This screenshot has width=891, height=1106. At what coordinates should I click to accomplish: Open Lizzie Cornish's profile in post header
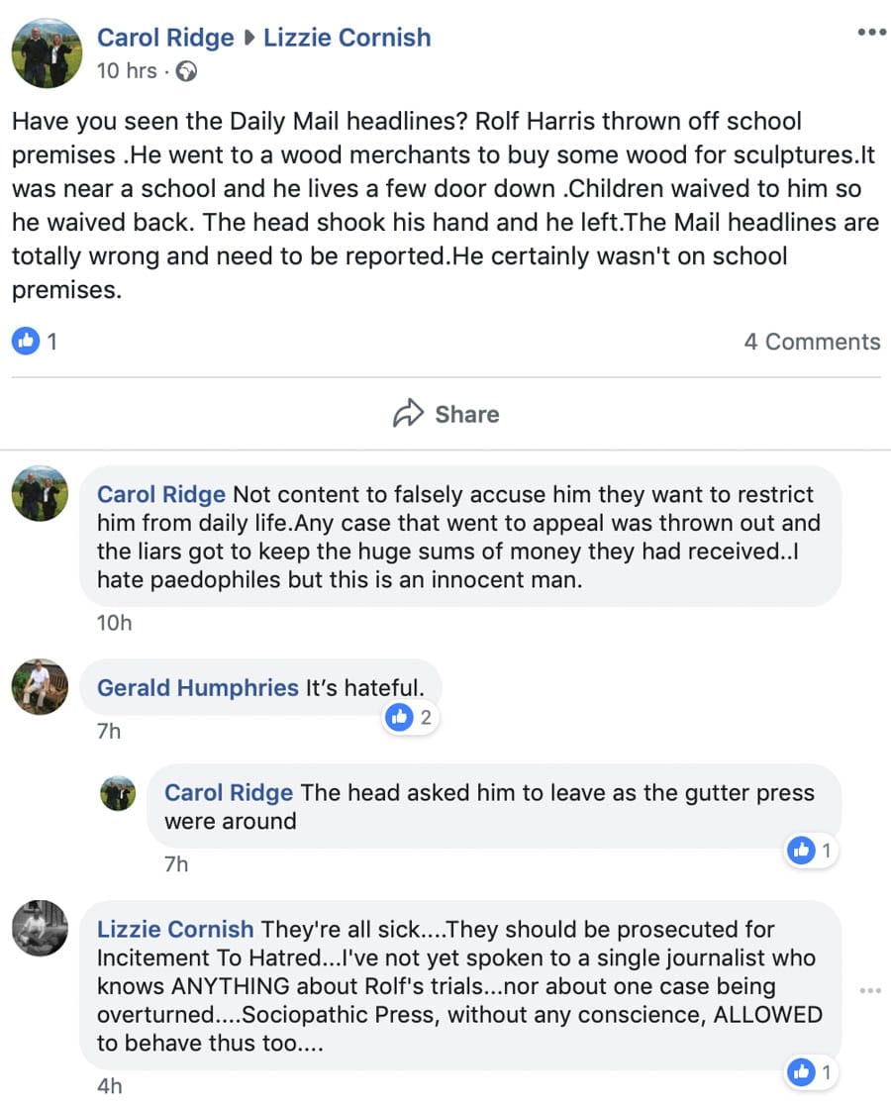click(346, 38)
